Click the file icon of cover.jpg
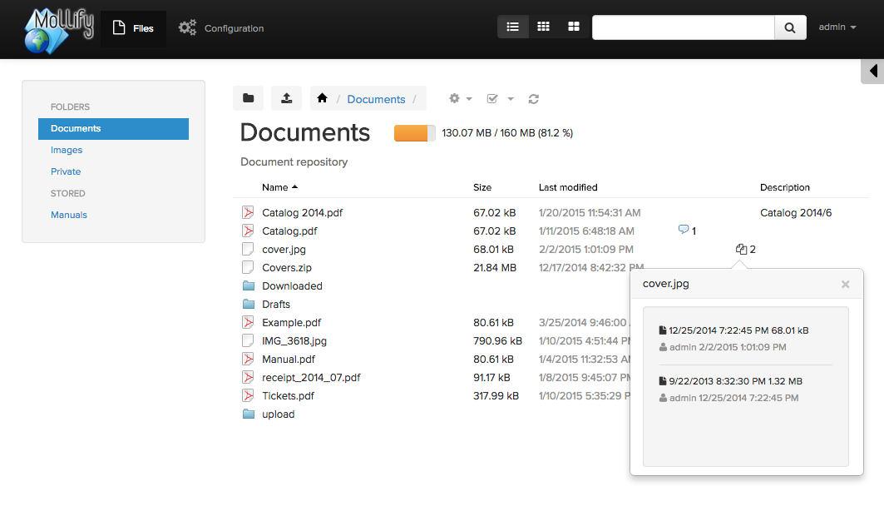Viewport: 884px width, 516px height. pos(248,249)
